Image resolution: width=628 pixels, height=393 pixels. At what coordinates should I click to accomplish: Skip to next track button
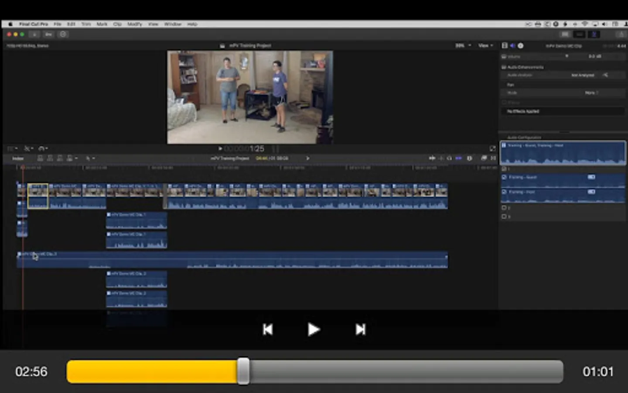360,329
